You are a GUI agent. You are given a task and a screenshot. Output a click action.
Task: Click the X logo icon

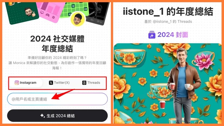click(x=51, y=83)
